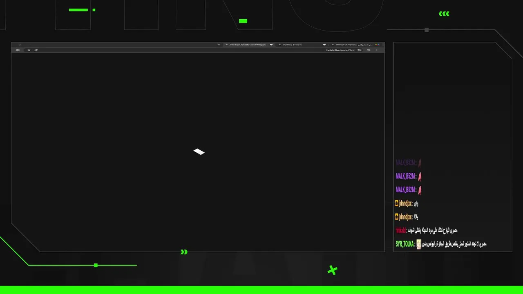Reload the page in the browser
This screenshot has width=523, height=294.
point(369,50)
